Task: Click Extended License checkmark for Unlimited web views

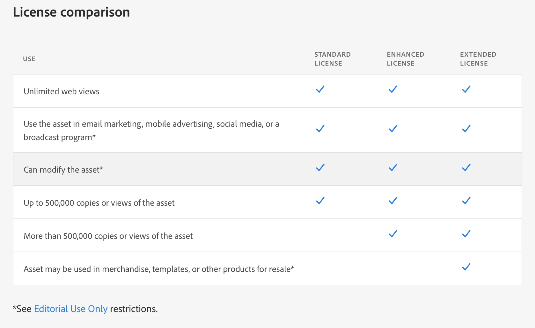Action: pyautogui.click(x=466, y=89)
